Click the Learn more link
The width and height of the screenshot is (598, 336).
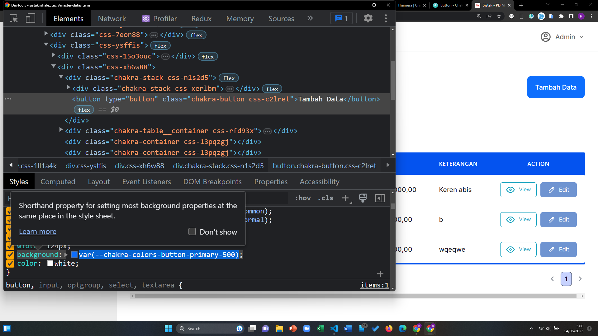(x=37, y=231)
